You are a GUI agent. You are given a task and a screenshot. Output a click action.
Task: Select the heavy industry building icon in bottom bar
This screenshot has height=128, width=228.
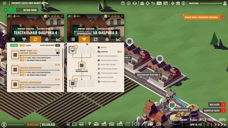click(x=120, y=124)
